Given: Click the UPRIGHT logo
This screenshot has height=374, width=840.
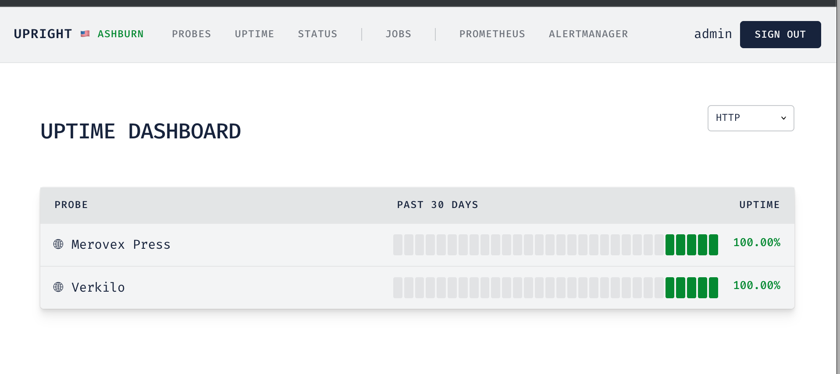Looking at the screenshot, I should pos(43,34).
